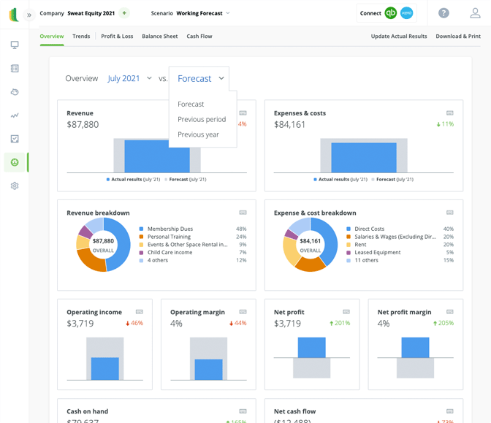
Task: Click the Expenses actual results blue bar
Action: (364, 158)
